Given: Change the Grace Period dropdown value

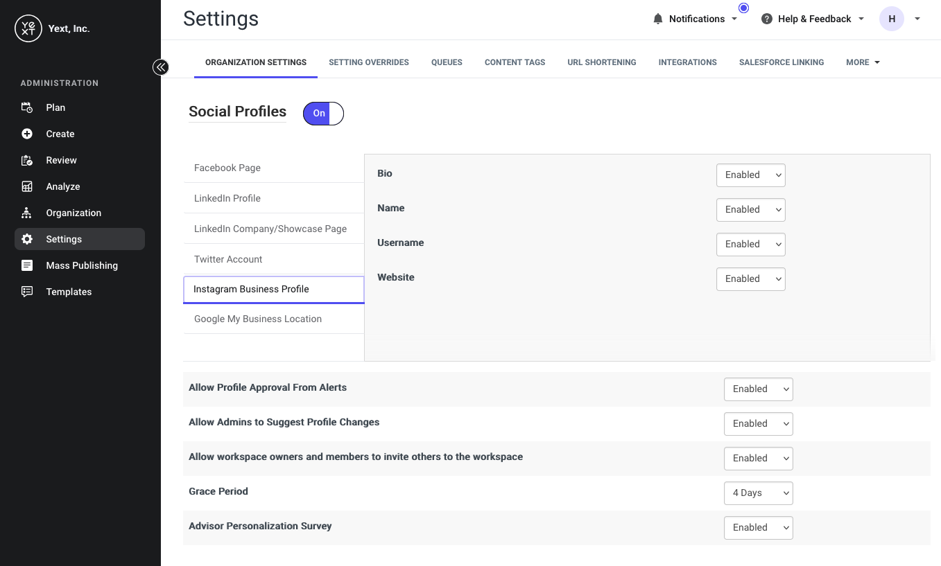Looking at the screenshot, I should (758, 493).
